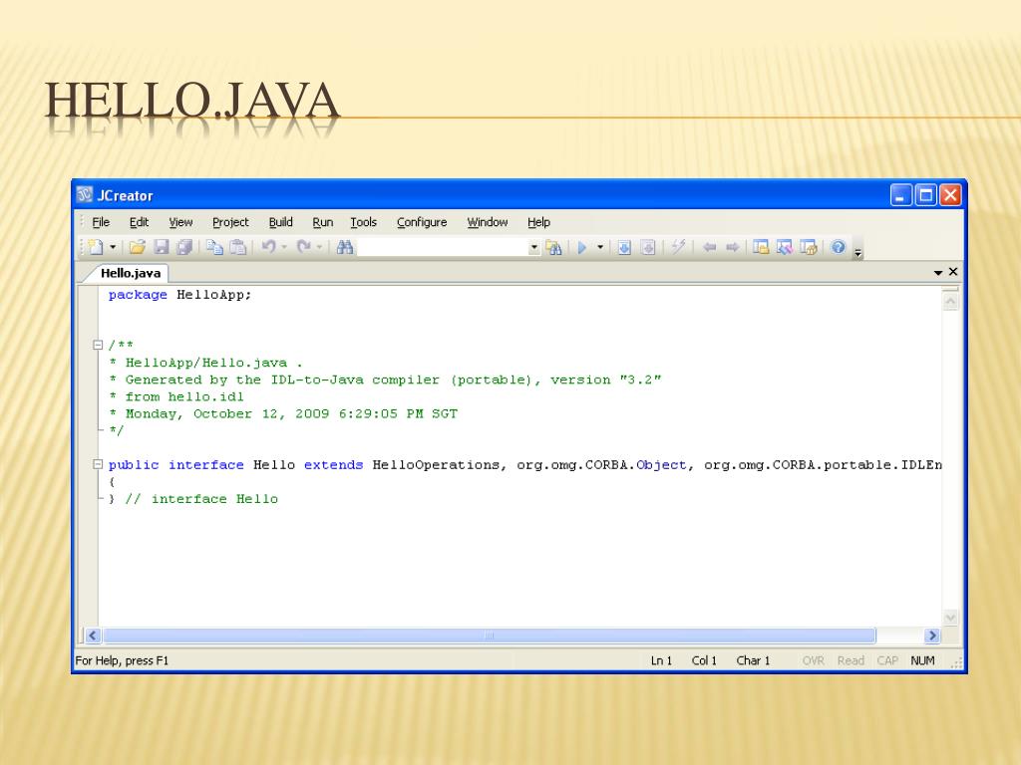
Task: Click the Save All icon
Action: pos(184,247)
